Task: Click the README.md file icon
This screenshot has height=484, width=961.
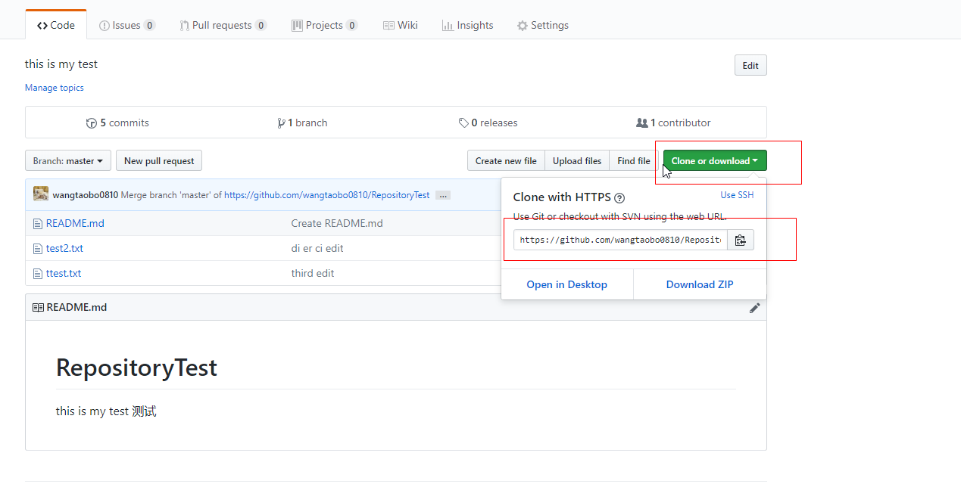Action: point(38,224)
